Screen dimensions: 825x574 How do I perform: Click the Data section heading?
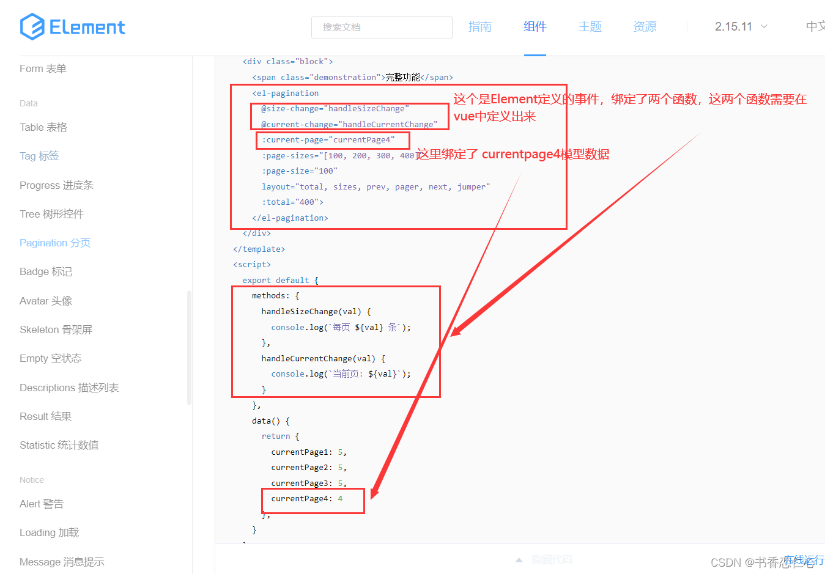(x=29, y=103)
